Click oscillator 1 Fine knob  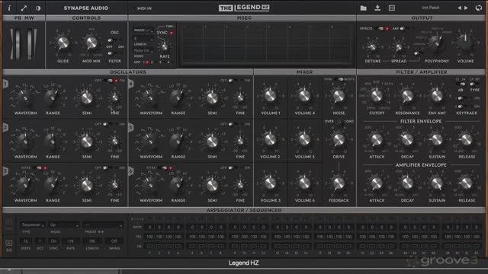(115, 97)
